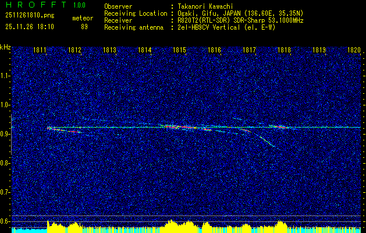Click the 'Receiver' field label

tap(118, 20)
